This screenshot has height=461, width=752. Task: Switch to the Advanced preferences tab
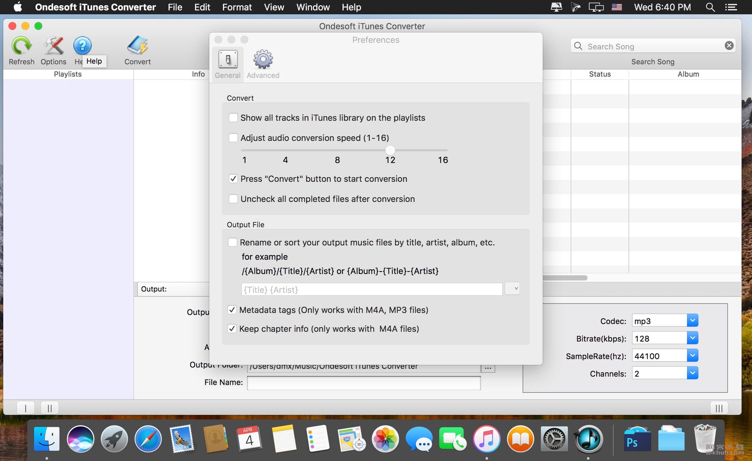pyautogui.click(x=263, y=65)
